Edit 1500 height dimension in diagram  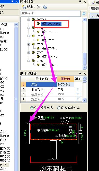point(25,133)
